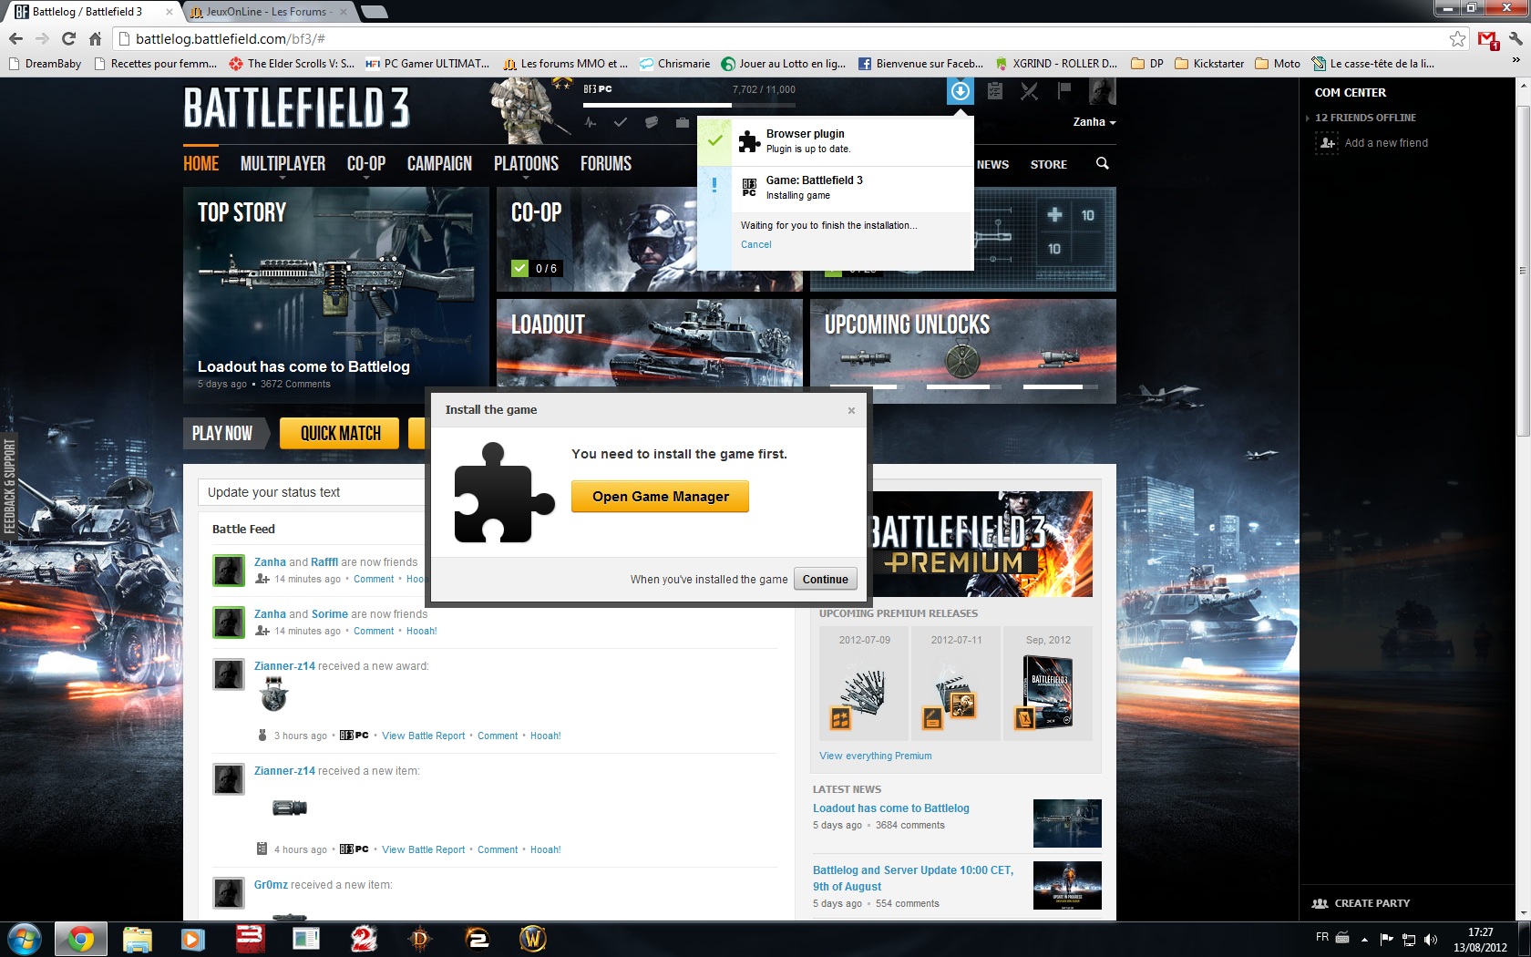Open Windows Explorer from taskbar
The image size is (1531, 957).
pyautogui.click(x=137, y=939)
